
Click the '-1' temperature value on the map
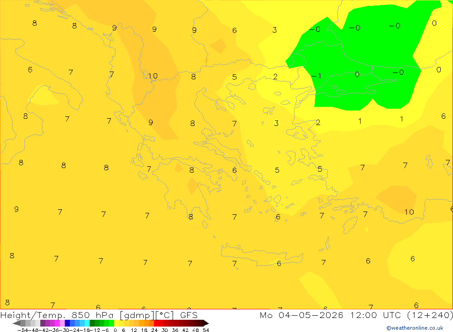coord(315,76)
